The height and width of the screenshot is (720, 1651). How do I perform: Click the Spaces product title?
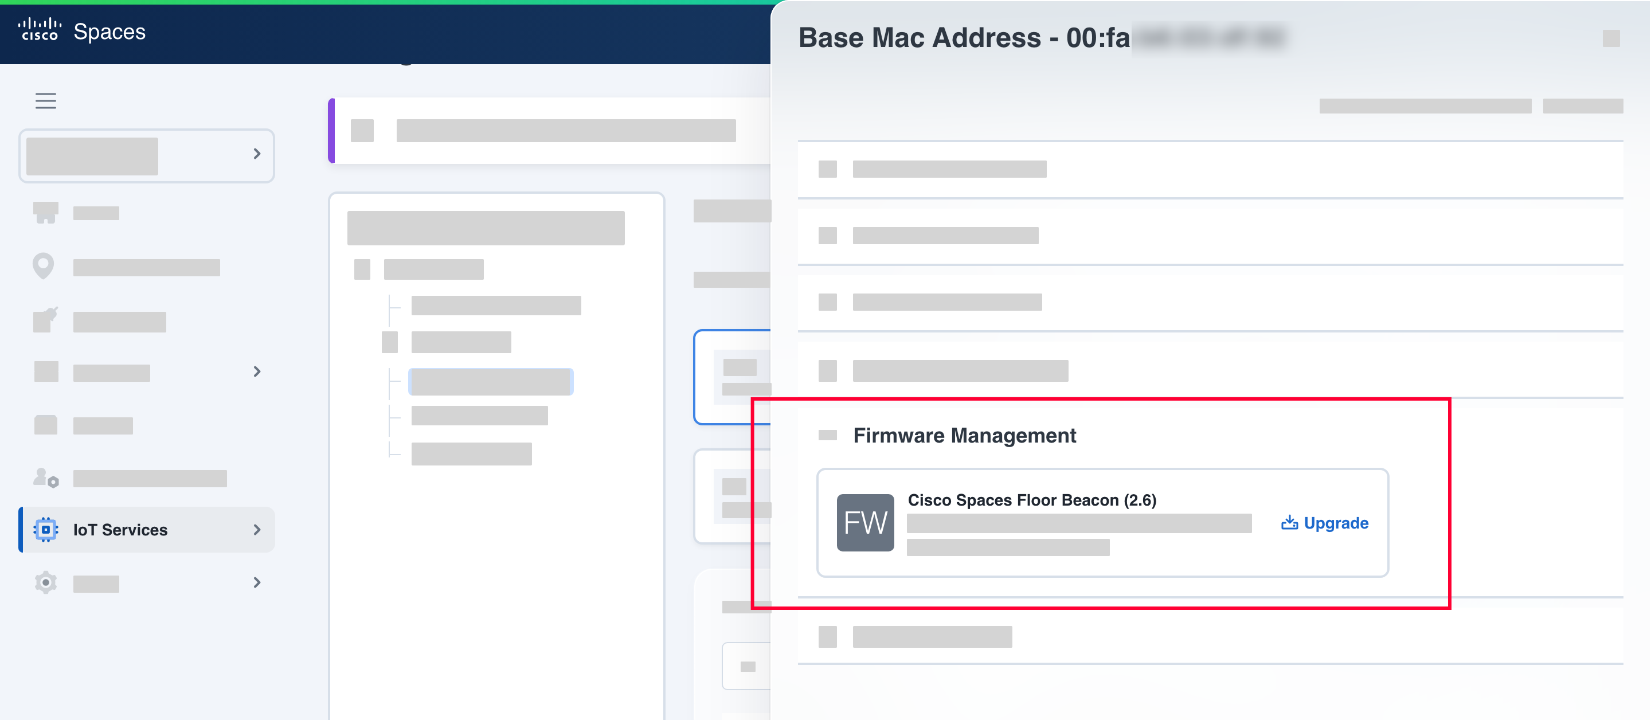109,32
